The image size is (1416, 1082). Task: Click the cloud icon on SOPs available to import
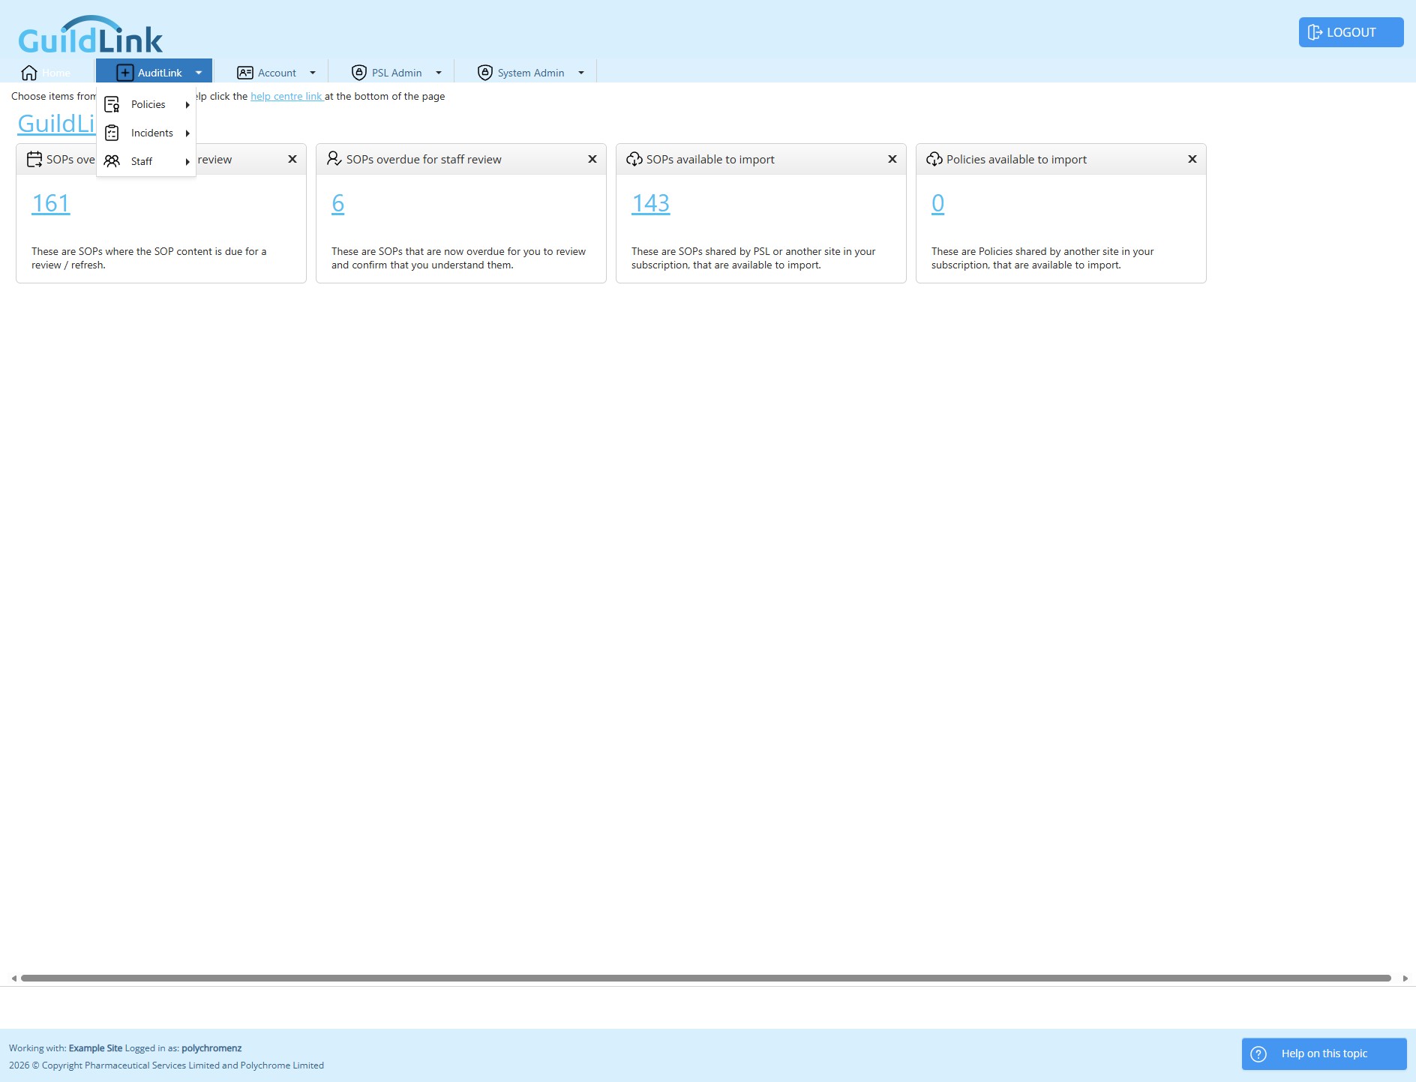pos(634,159)
